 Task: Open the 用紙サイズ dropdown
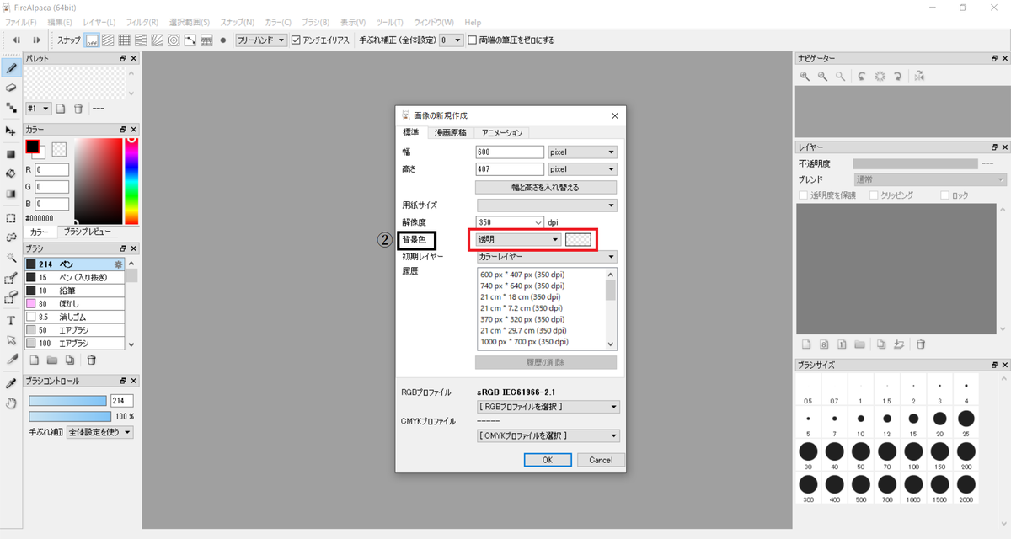coord(547,205)
